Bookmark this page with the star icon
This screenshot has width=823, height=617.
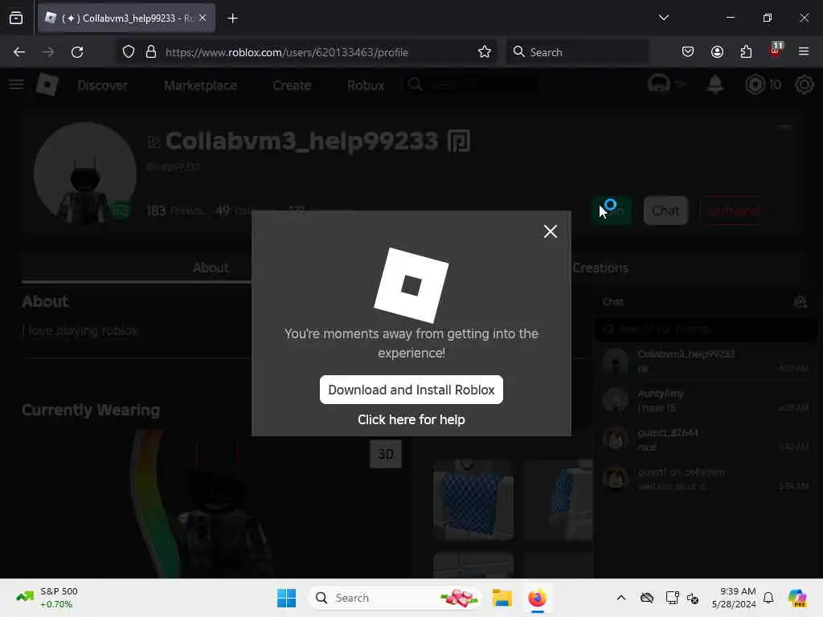click(x=485, y=52)
